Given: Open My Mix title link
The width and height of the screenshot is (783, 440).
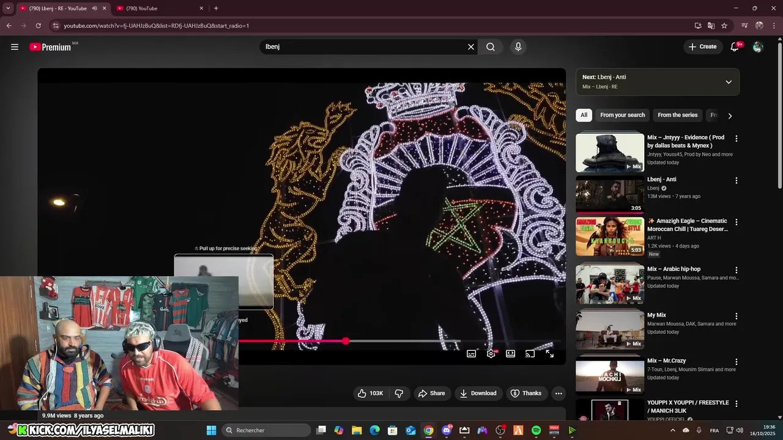Looking at the screenshot, I should point(656,315).
